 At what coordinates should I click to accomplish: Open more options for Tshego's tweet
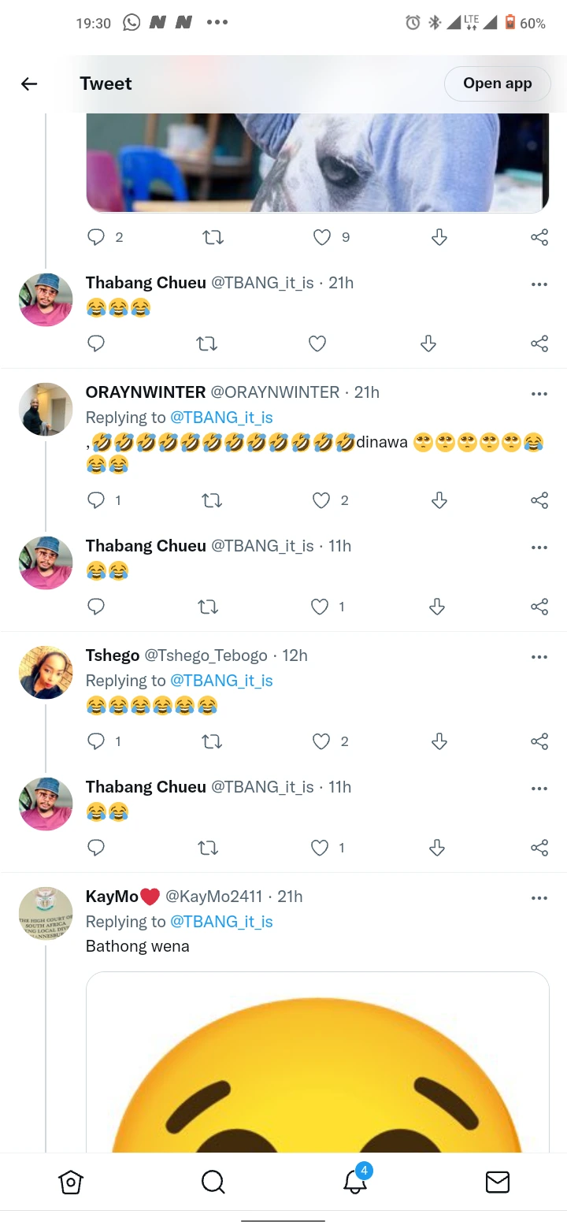(x=539, y=656)
